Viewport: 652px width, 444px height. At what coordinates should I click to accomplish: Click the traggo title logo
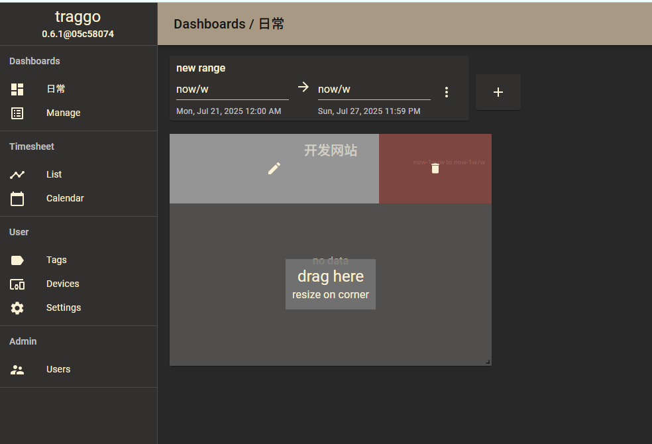click(78, 17)
